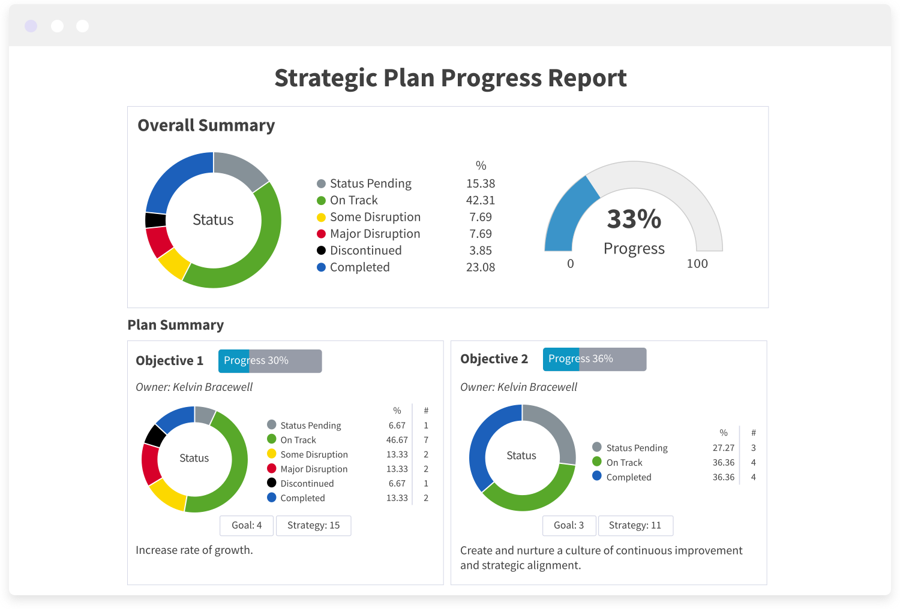Screen dimensions: 900x609
Task: Click the Status Pending legend marker in Overall Summary
Action: [322, 183]
